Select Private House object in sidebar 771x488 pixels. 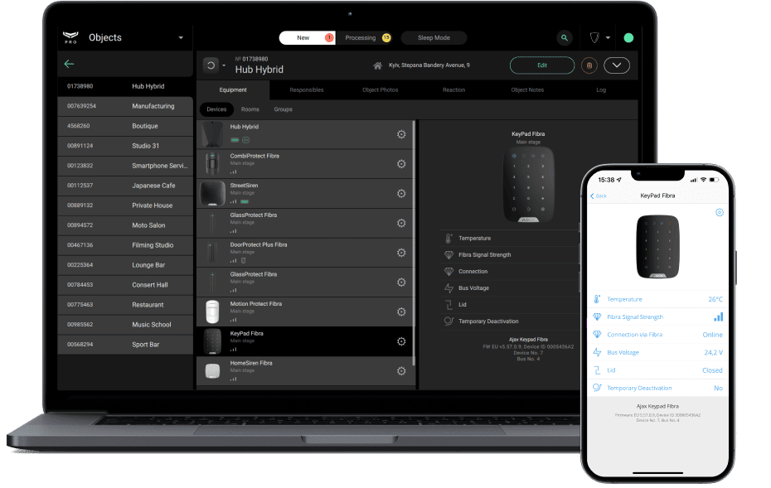[x=125, y=205]
